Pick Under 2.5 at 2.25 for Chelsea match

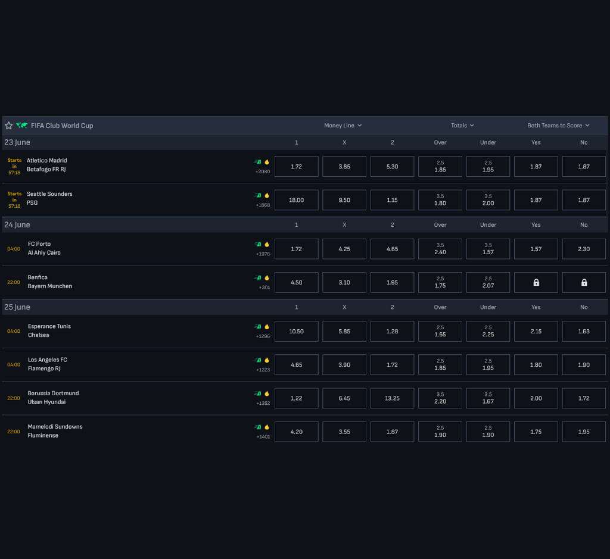click(488, 331)
